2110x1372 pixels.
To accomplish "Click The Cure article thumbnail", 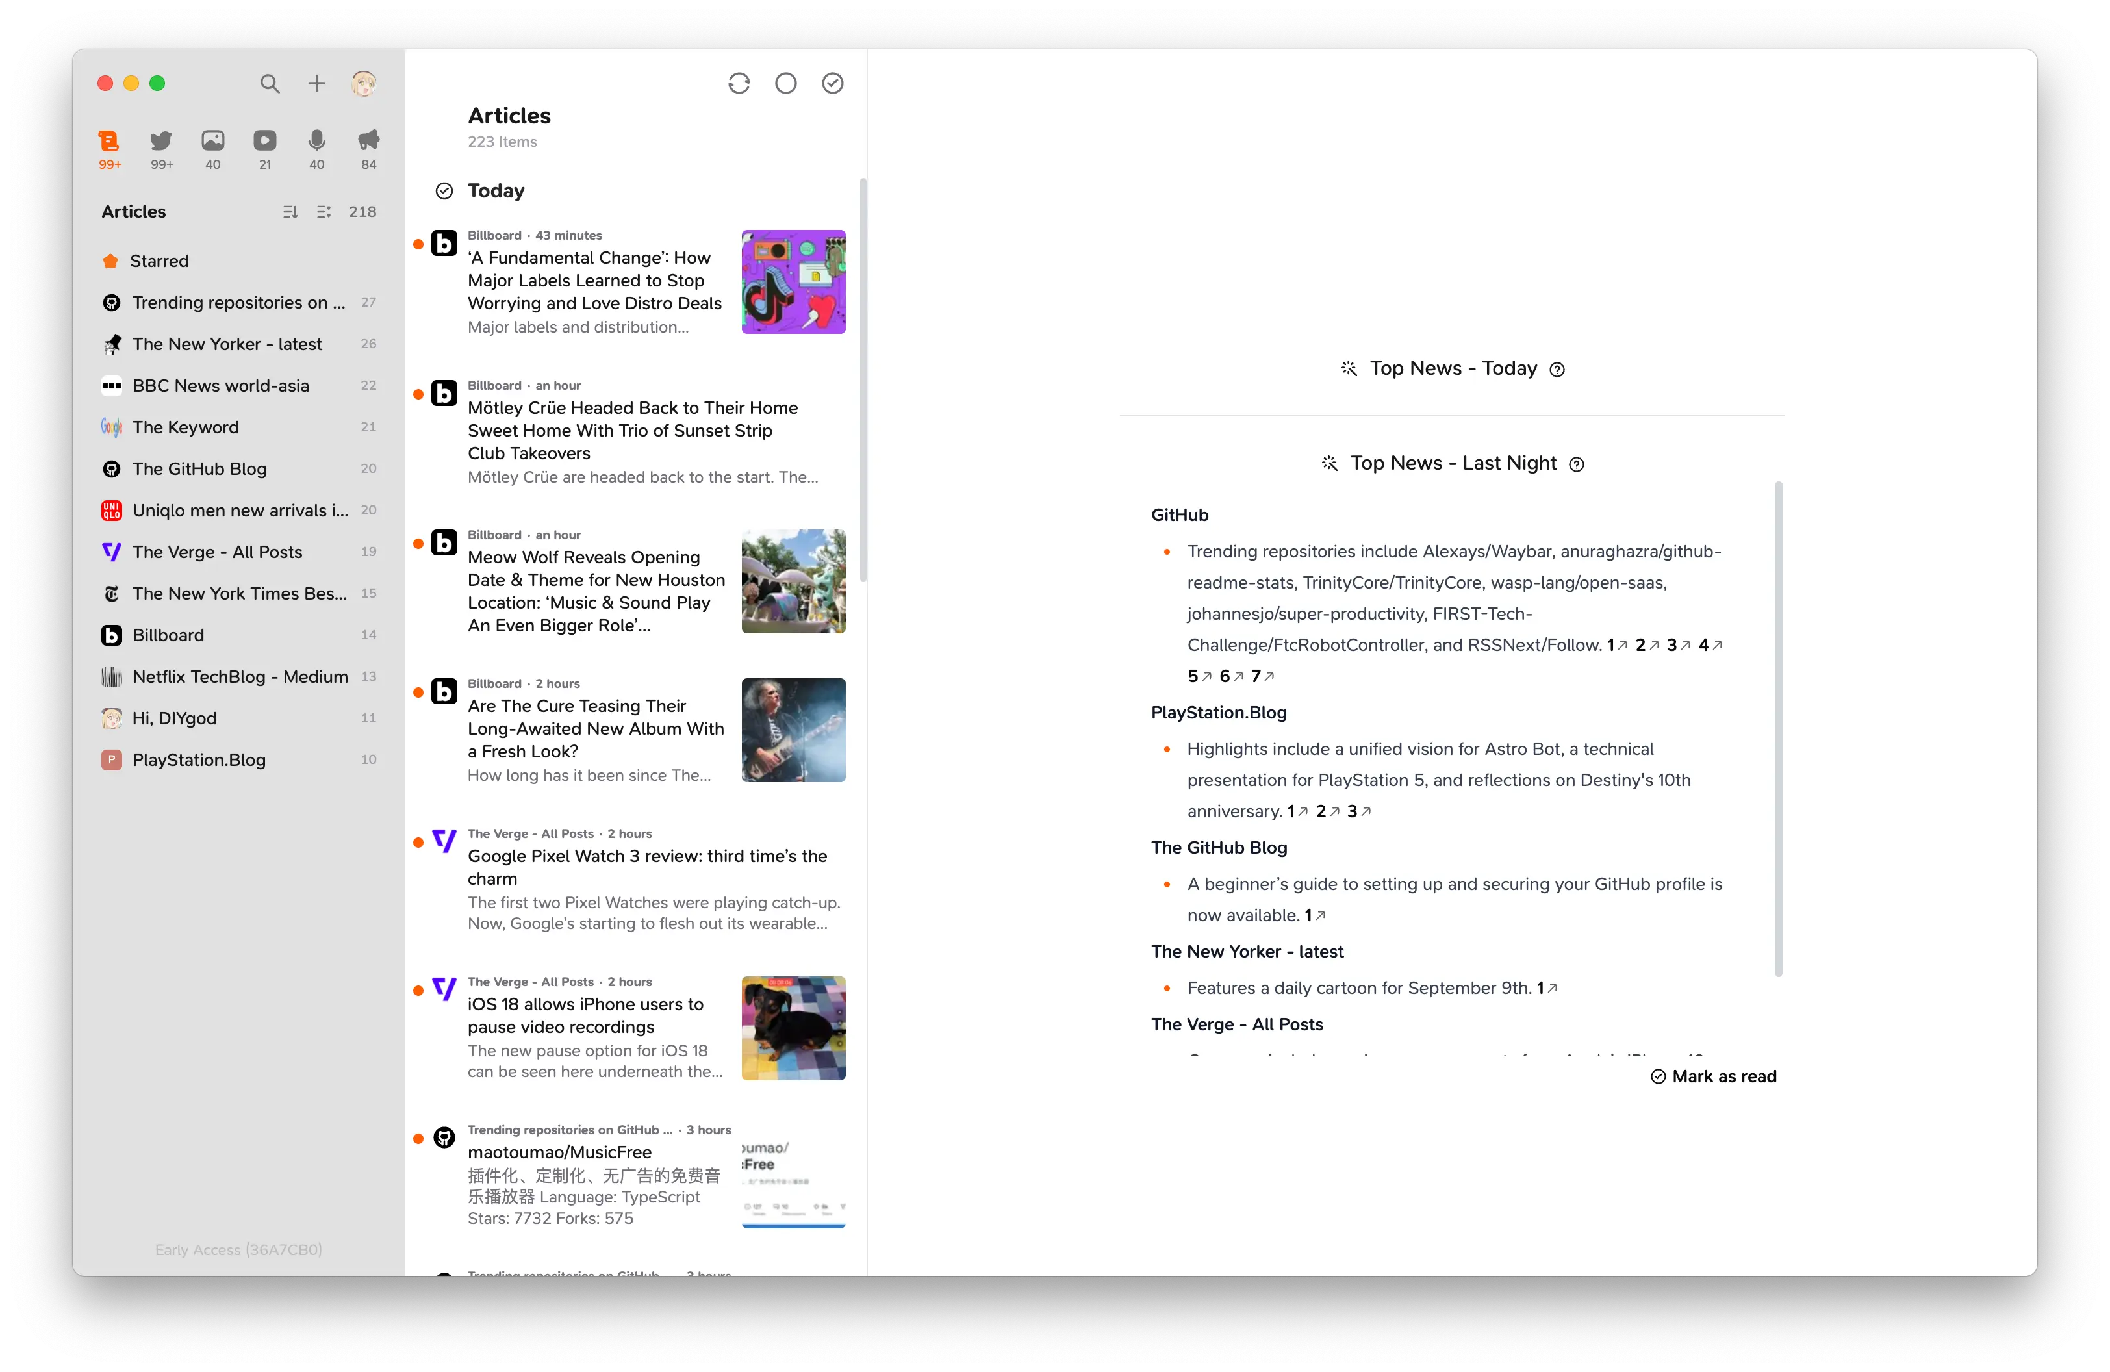I will click(793, 730).
